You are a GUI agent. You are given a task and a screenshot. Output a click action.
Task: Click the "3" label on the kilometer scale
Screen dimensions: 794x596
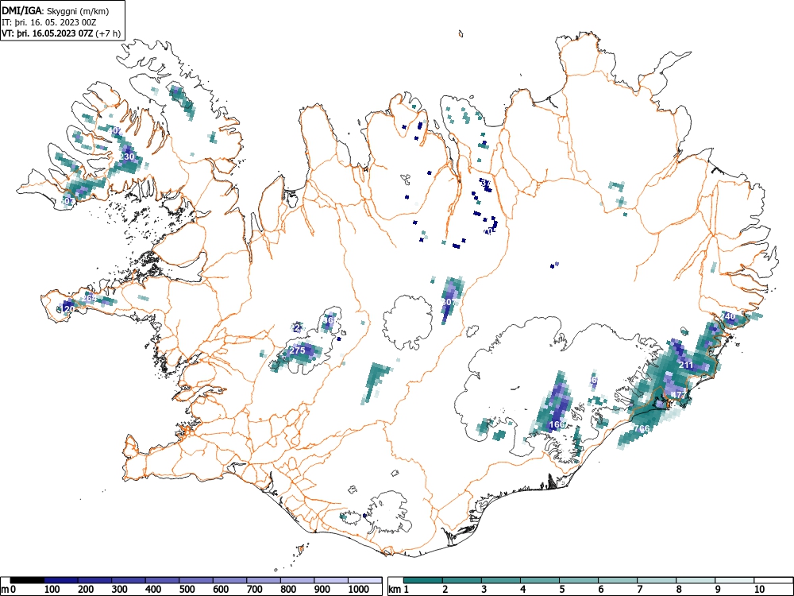click(484, 590)
